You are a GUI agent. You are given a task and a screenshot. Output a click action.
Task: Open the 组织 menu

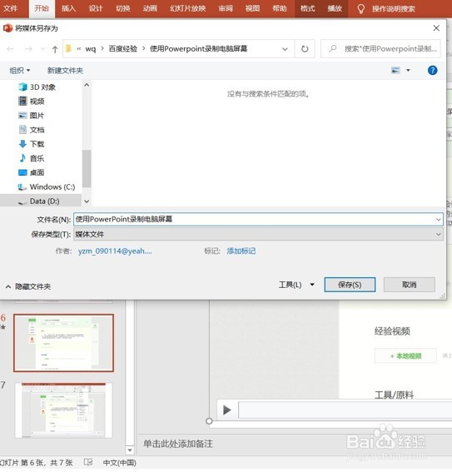[19, 71]
